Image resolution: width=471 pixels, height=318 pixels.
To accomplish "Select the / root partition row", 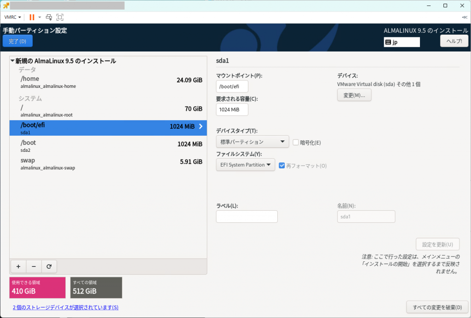I will (108, 110).
